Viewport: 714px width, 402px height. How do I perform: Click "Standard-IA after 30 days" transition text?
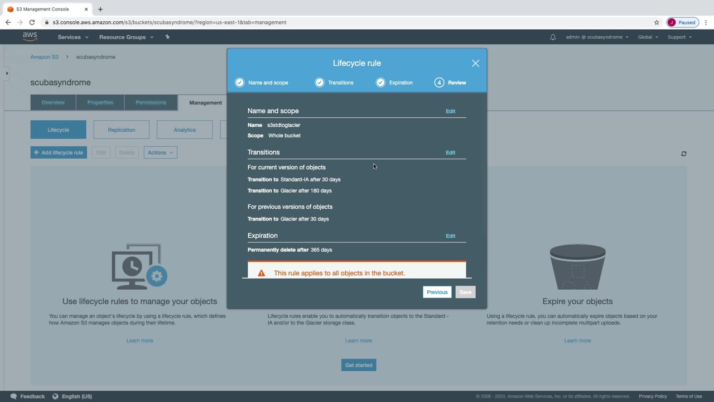(311, 180)
